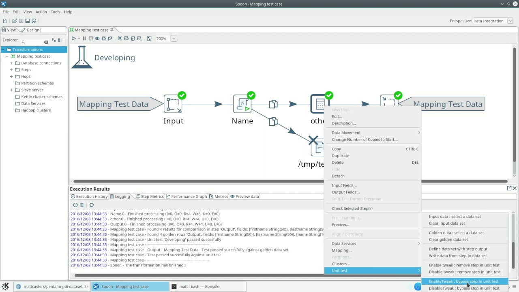Debug transformation with bug icon

(x=104, y=39)
